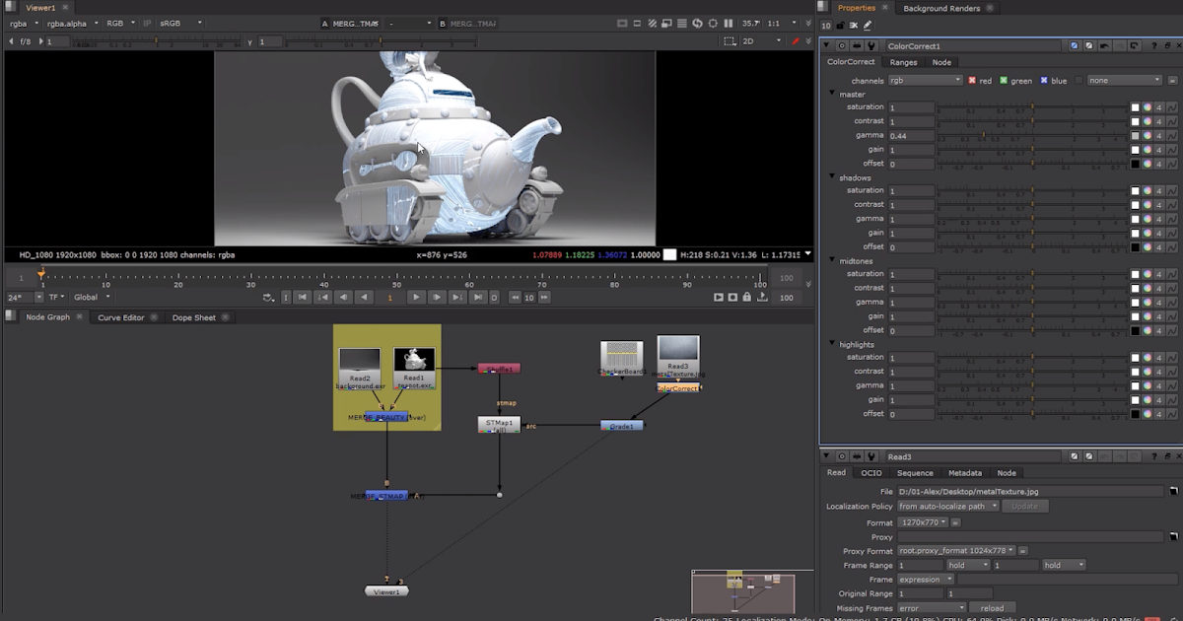Viewport: 1183px width, 621px height.
Task: Collapse the master section
Action: coord(832,94)
